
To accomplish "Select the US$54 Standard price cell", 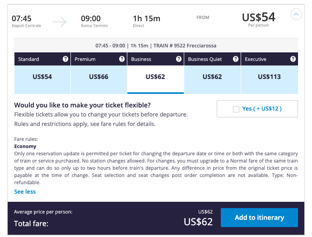I will (42, 77).
